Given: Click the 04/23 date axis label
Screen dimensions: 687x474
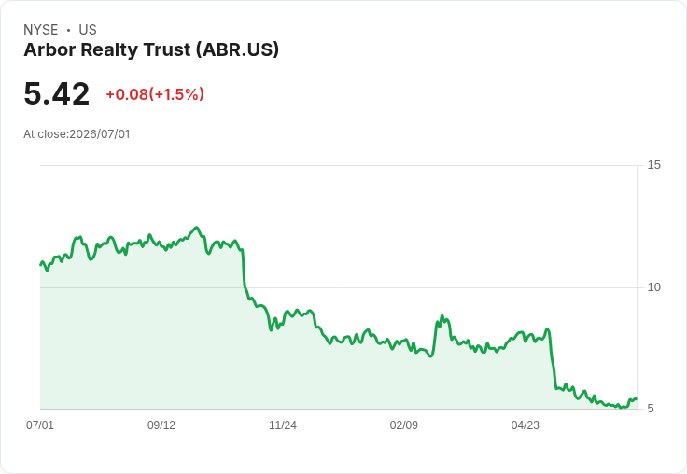Looking at the screenshot, I should (x=526, y=425).
